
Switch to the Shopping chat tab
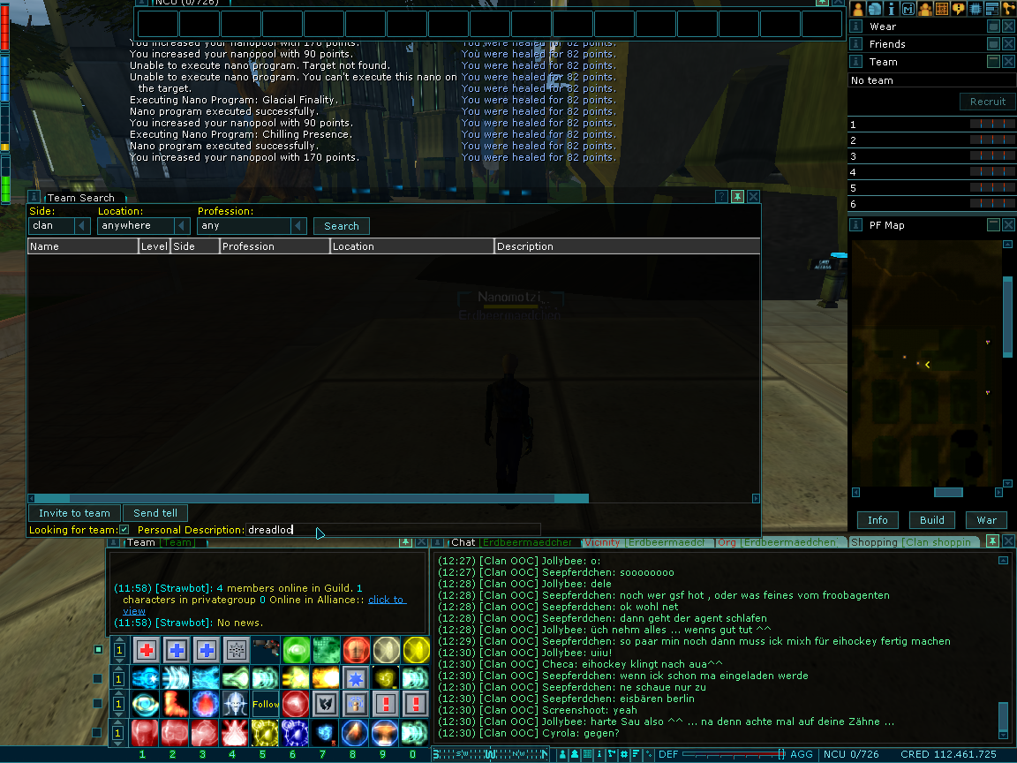pos(911,542)
